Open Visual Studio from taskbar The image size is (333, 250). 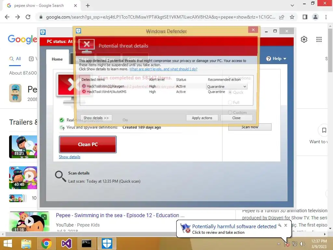tap(66, 243)
